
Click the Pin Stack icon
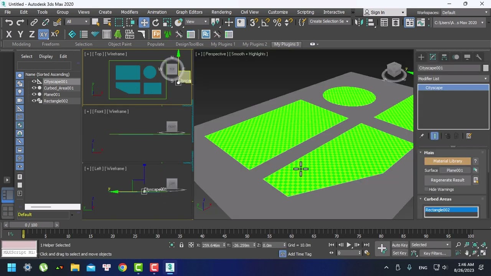pos(422,136)
